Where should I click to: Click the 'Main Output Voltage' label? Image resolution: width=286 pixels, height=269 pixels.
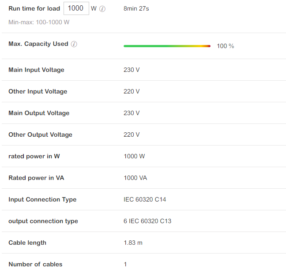39,113
